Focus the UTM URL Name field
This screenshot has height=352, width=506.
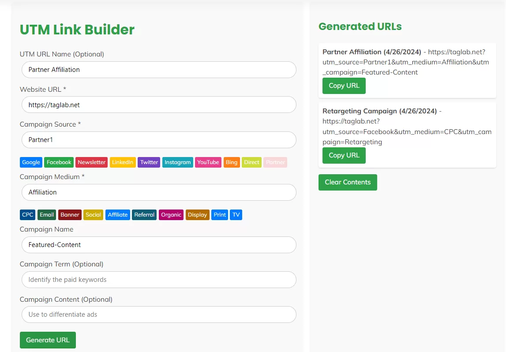tap(159, 70)
